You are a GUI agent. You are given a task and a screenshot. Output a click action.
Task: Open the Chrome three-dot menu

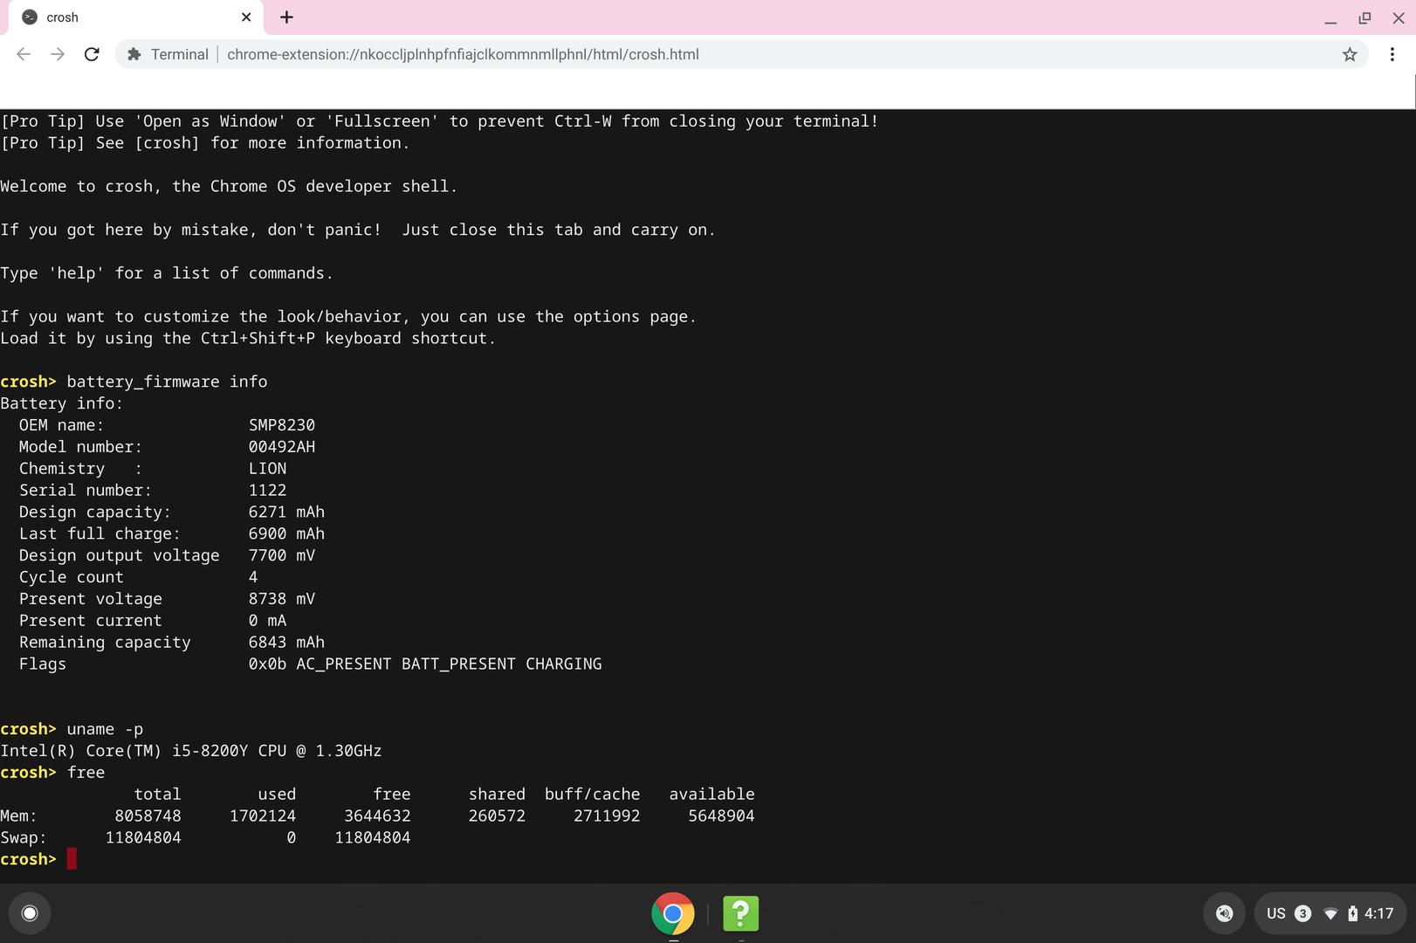coord(1392,54)
